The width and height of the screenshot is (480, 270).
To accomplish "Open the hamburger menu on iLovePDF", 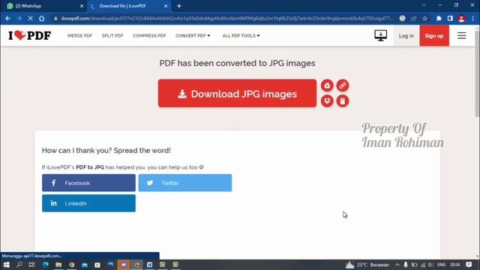I will pos(462,35).
